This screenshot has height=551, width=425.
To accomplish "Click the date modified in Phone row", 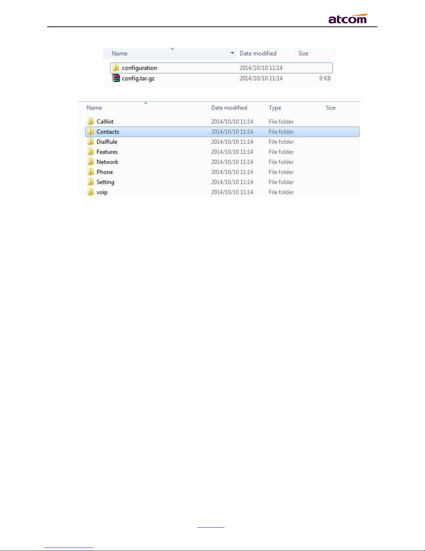I will pos(232,172).
